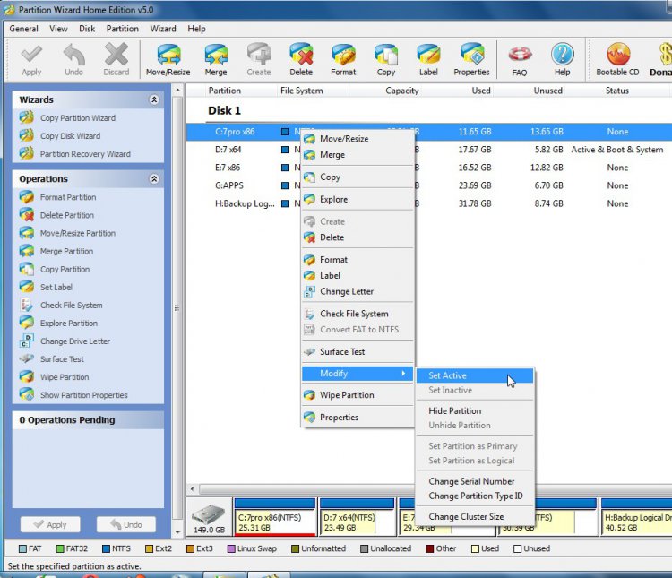Image resolution: width=672 pixels, height=578 pixels.
Task: Choose Copy Partition in Operations panel
Action: 65,269
